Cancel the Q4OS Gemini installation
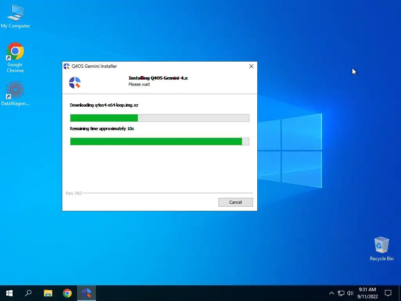 235,202
